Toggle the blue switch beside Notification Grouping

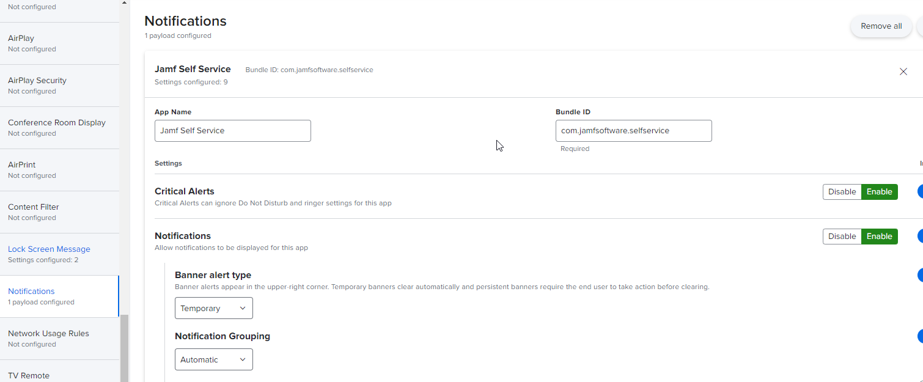tap(920, 336)
